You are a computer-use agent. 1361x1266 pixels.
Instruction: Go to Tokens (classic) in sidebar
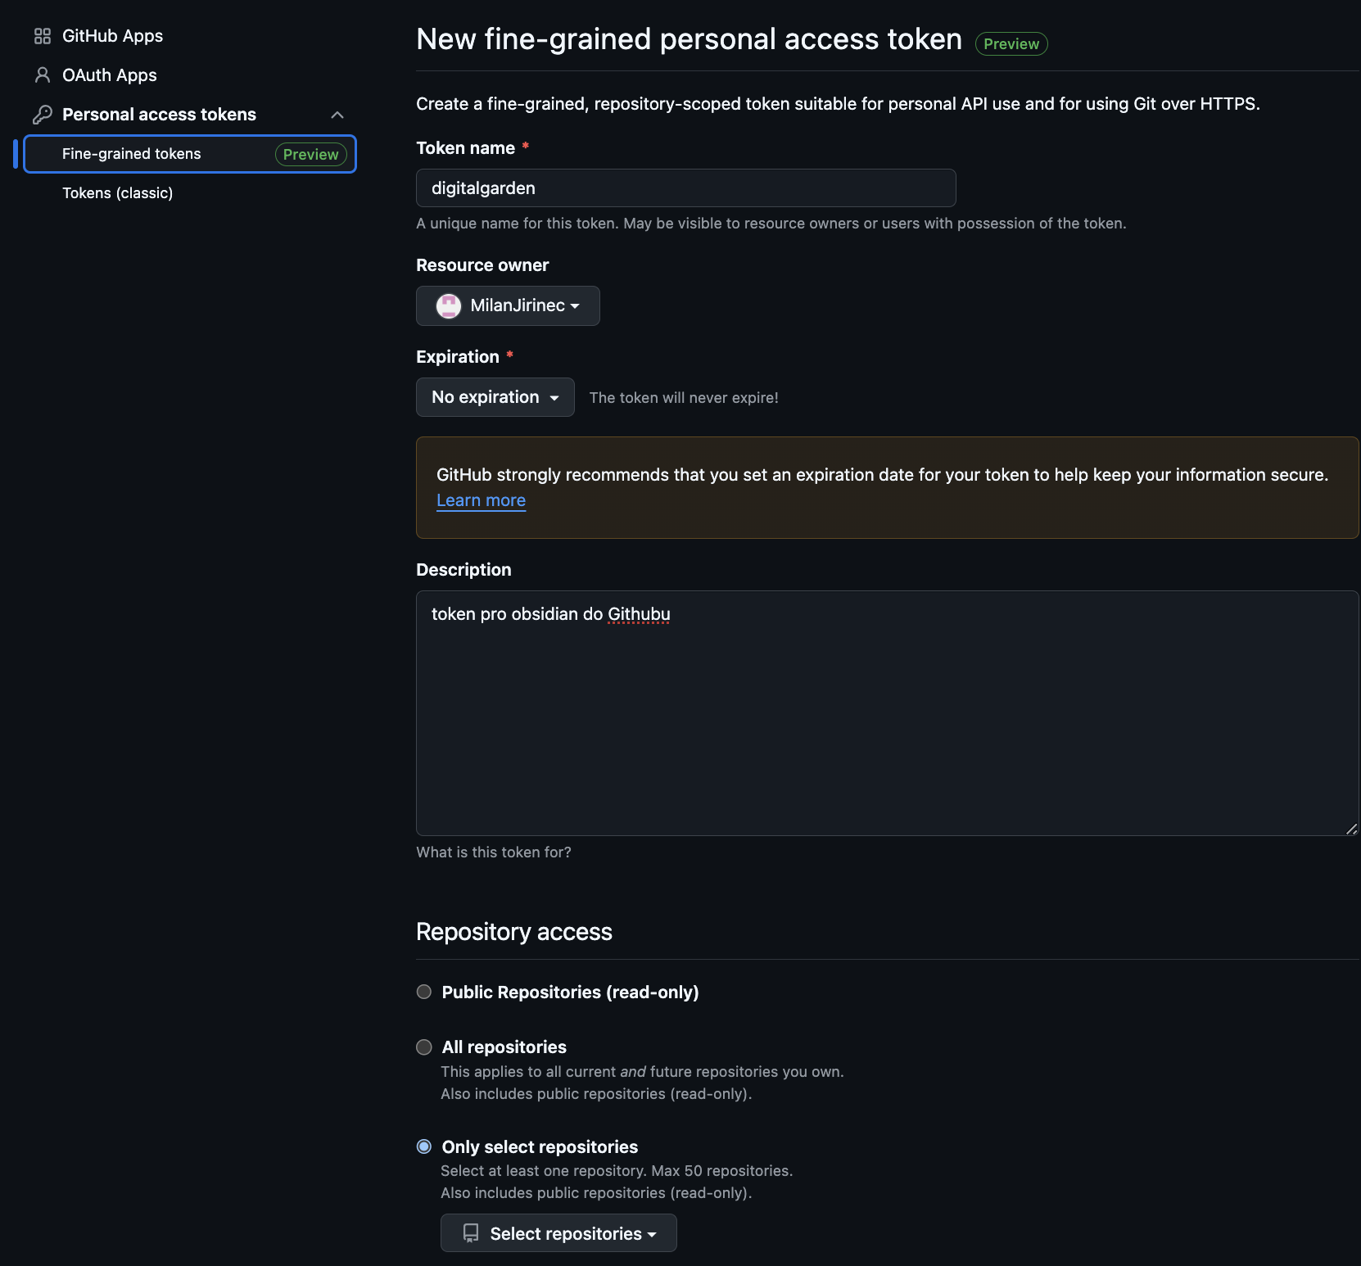[x=118, y=193]
